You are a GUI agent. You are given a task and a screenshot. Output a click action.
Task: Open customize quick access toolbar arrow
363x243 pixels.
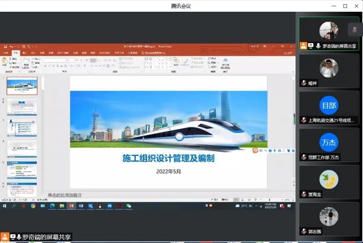[x=36, y=47]
